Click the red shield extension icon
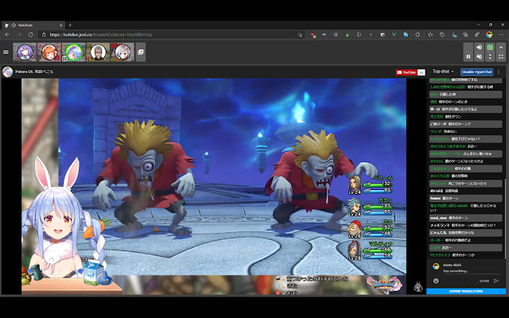 (x=313, y=35)
